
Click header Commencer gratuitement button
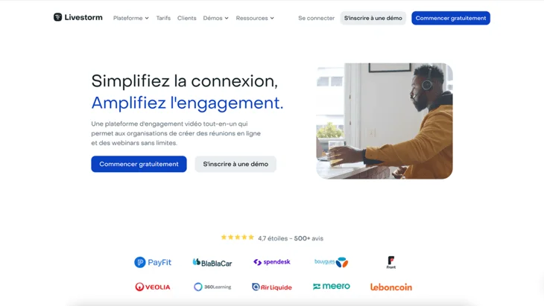451,18
